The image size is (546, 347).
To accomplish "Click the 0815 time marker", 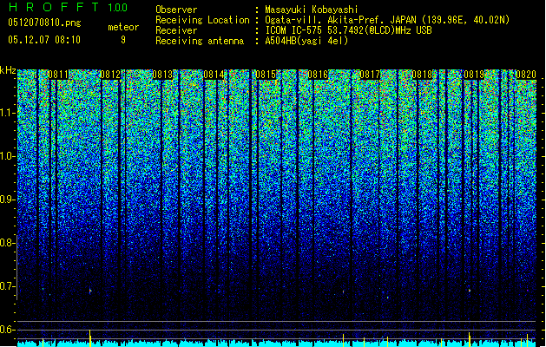I will pos(266,75).
